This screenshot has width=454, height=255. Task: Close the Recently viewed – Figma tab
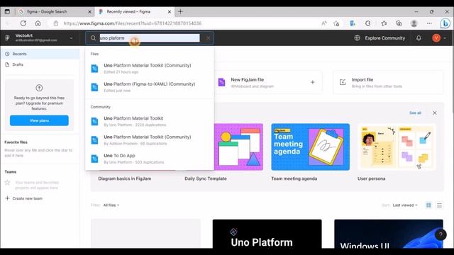pyautogui.click(x=170, y=11)
